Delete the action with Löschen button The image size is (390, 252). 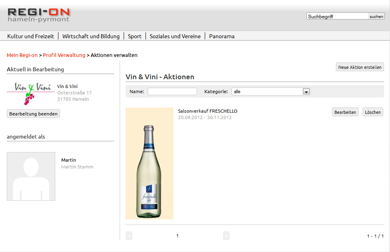click(373, 112)
